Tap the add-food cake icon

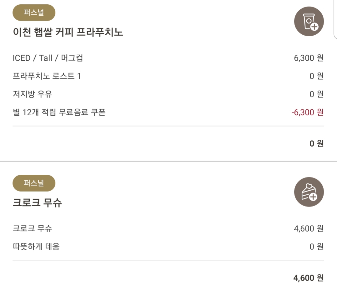(x=309, y=192)
